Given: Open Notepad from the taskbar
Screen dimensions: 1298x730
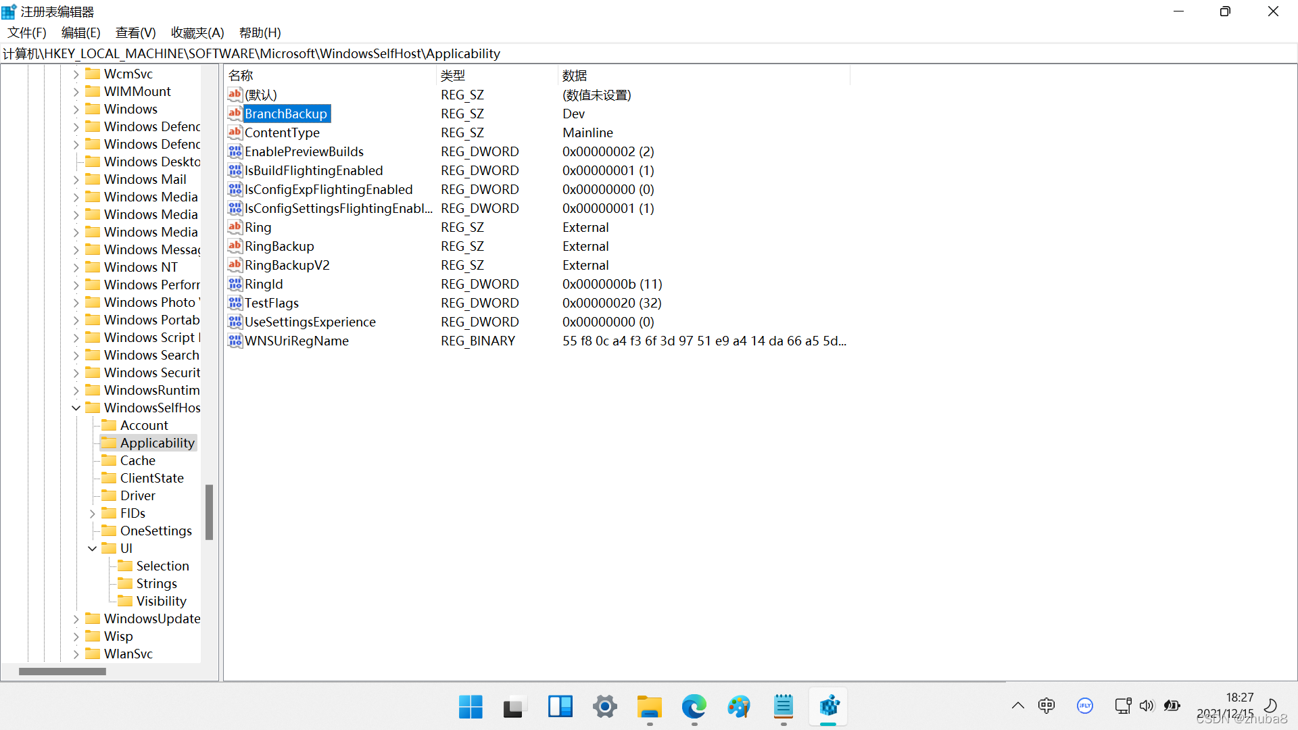Looking at the screenshot, I should [x=783, y=706].
